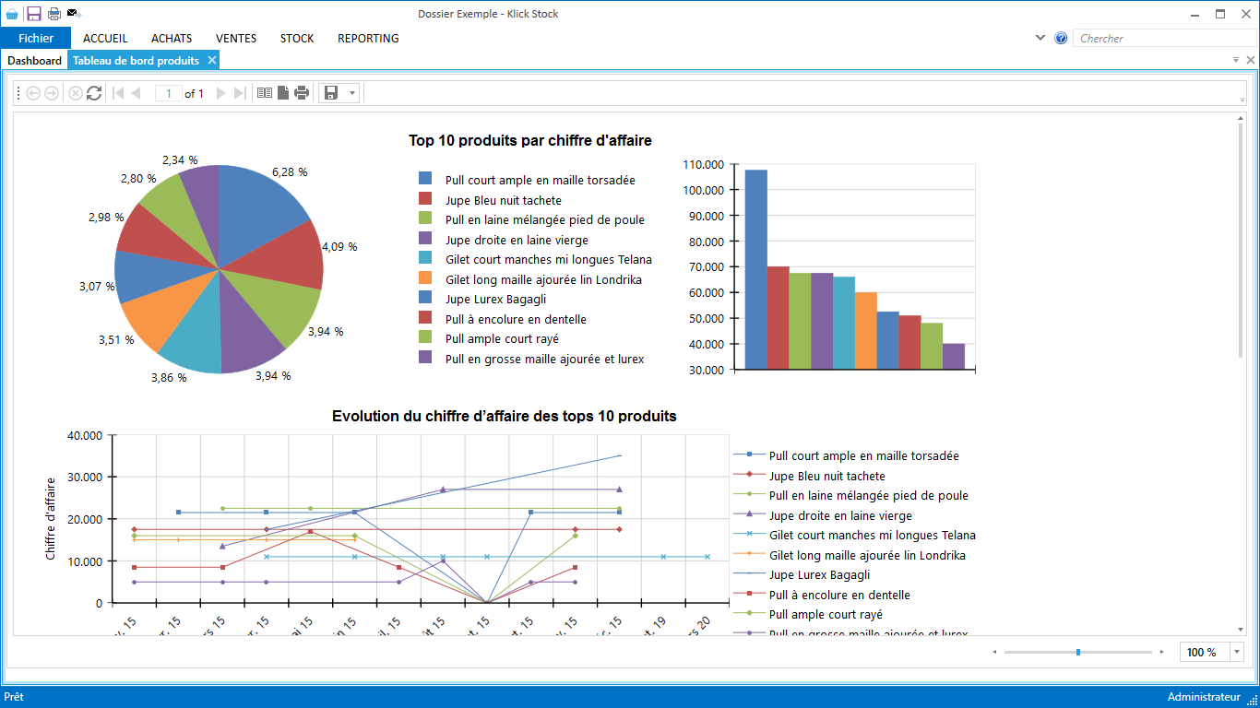Viewport: 1260px width, 708px height.
Task: Click the send email icon in title bar
Action: pos(75,14)
